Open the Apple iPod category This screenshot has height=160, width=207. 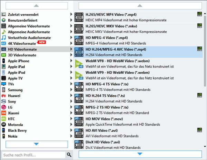click(x=37, y=72)
